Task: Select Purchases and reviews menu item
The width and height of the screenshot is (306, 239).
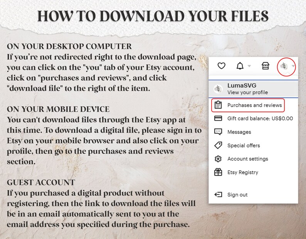Action: tap(248, 105)
